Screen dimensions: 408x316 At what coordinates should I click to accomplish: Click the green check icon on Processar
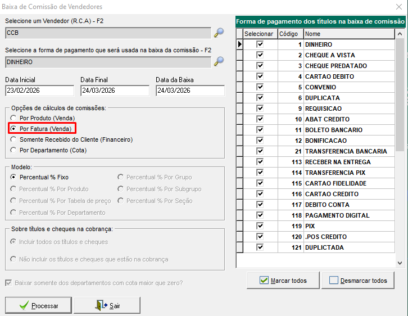coord(24,305)
